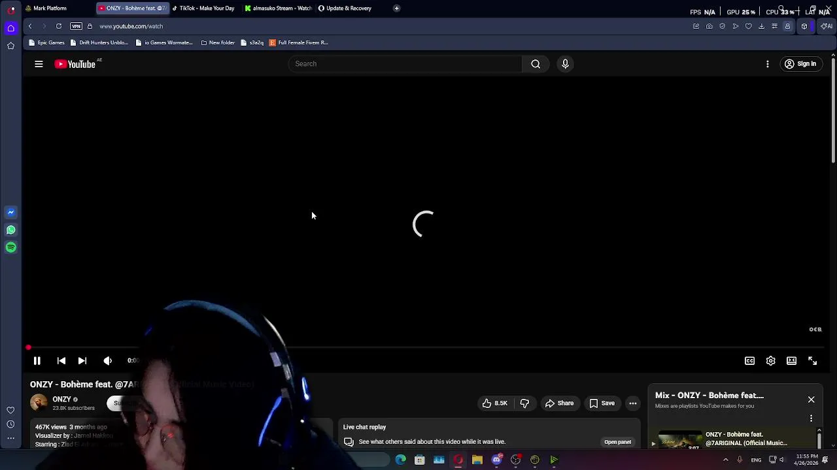Open the io Games Wormate bookmark
Image resolution: width=837 pixels, height=470 pixels.
(x=164, y=42)
